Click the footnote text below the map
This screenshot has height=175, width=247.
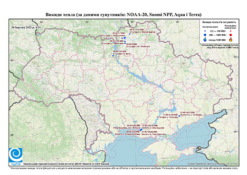tap(123, 168)
